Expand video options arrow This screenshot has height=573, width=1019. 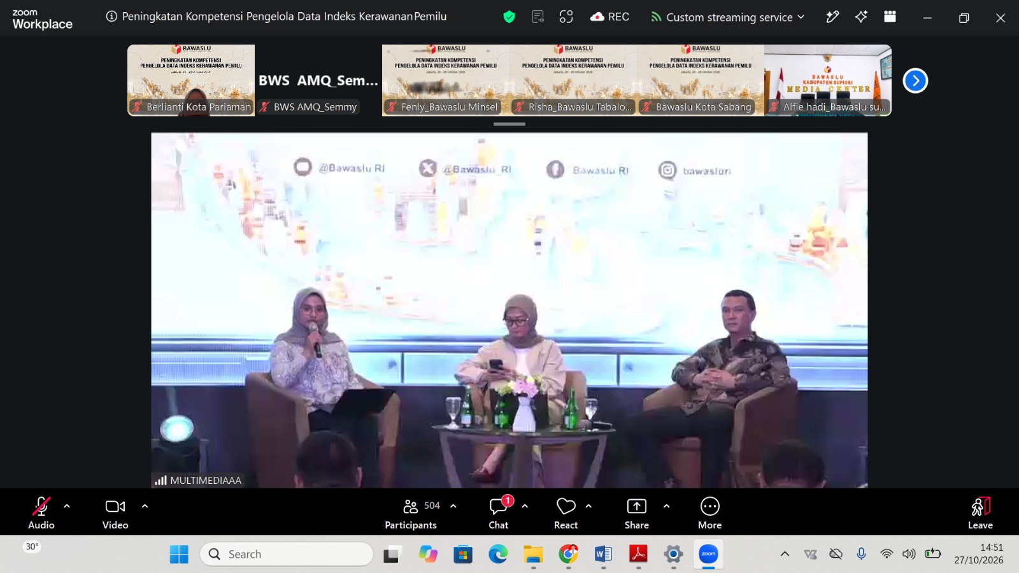click(145, 506)
